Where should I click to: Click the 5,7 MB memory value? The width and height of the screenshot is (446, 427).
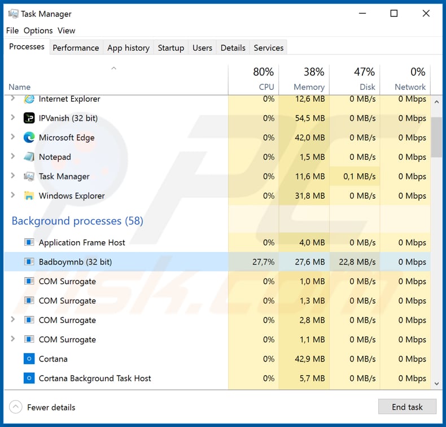[x=312, y=378]
